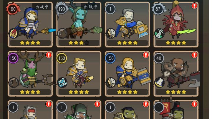Select the blond priest holding a book
Image resolution: width=212 pixels, height=119 pixels.
[x=79, y=74]
